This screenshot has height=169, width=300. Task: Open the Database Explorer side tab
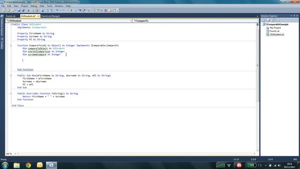2,26
